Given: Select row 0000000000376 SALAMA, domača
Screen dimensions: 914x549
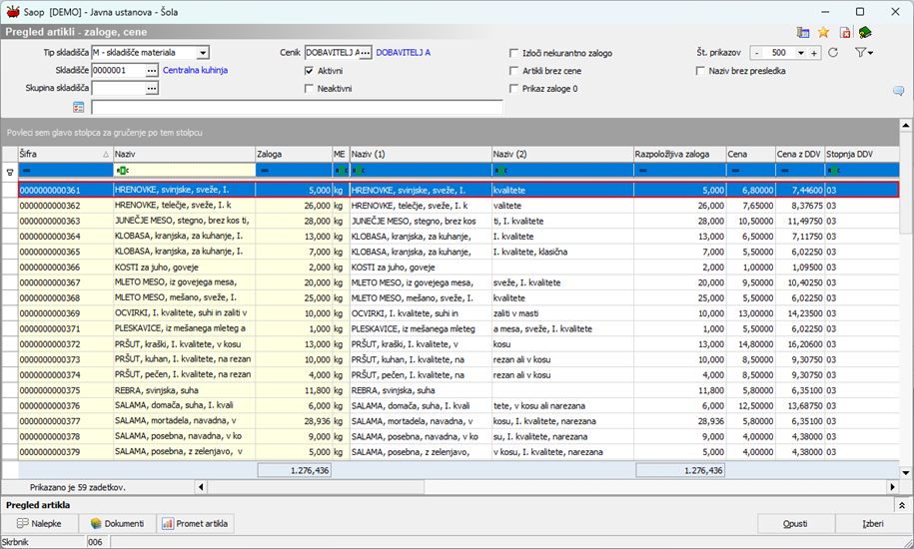Looking at the screenshot, I should pos(458,406).
